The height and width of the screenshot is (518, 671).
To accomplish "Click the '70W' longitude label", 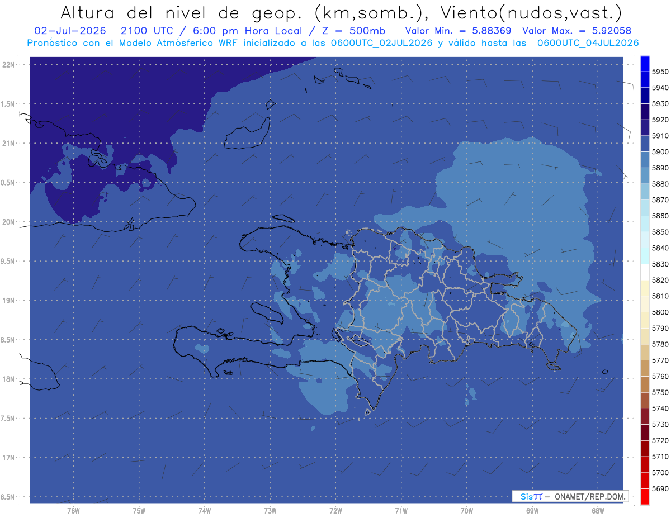I will tap(466, 511).
